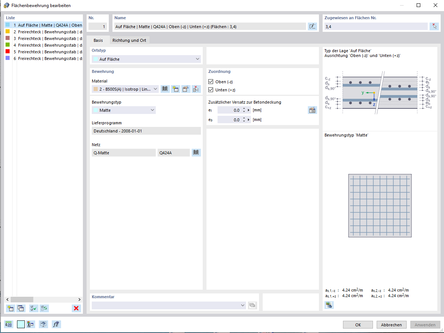Click the eb value arrow expander
The width and height of the screenshot is (444, 333).
click(249, 120)
